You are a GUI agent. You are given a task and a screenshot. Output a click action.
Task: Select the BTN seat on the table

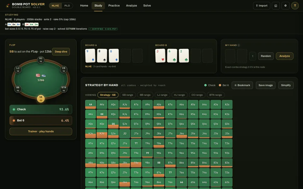(x=63, y=89)
